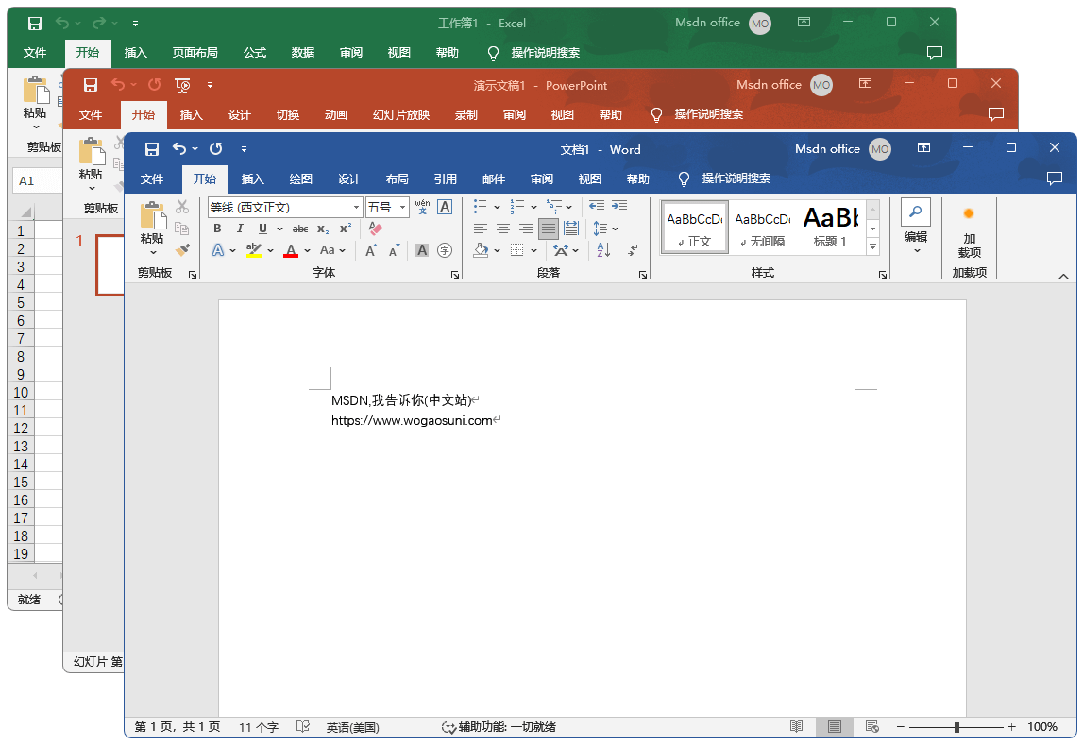
Task: Click the Excel Name Box showing A1
Action: coord(37,181)
